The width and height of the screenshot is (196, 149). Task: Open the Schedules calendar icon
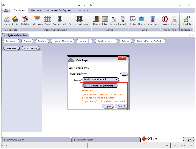coord(37,21)
